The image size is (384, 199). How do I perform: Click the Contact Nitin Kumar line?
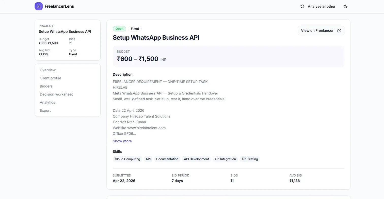[130, 122]
